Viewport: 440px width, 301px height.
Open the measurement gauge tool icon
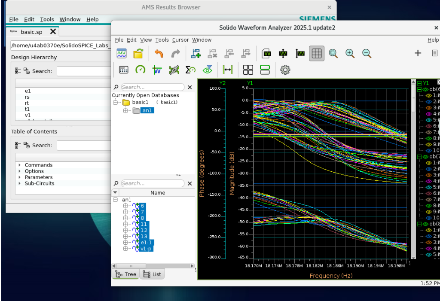141,70
